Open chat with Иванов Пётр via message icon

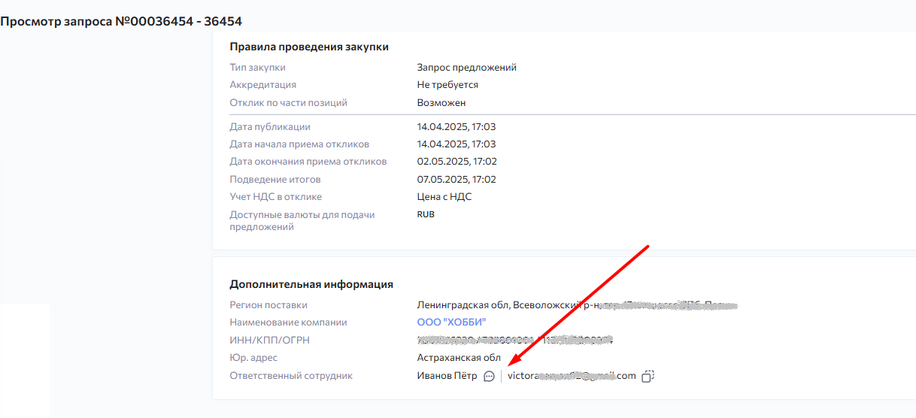(489, 376)
